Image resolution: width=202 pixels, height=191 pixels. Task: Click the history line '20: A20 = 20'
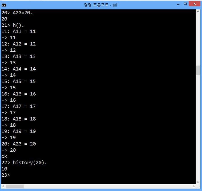[x=19, y=144]
